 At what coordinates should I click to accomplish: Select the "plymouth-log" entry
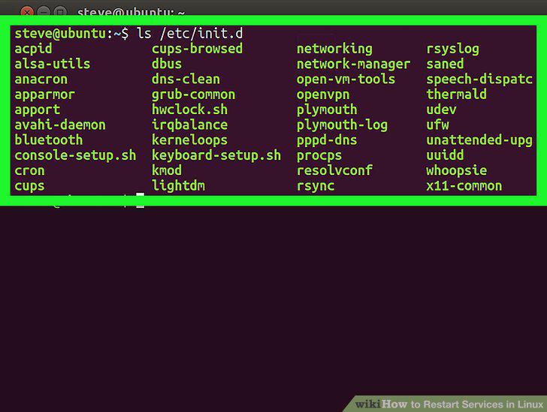(342, 125)
